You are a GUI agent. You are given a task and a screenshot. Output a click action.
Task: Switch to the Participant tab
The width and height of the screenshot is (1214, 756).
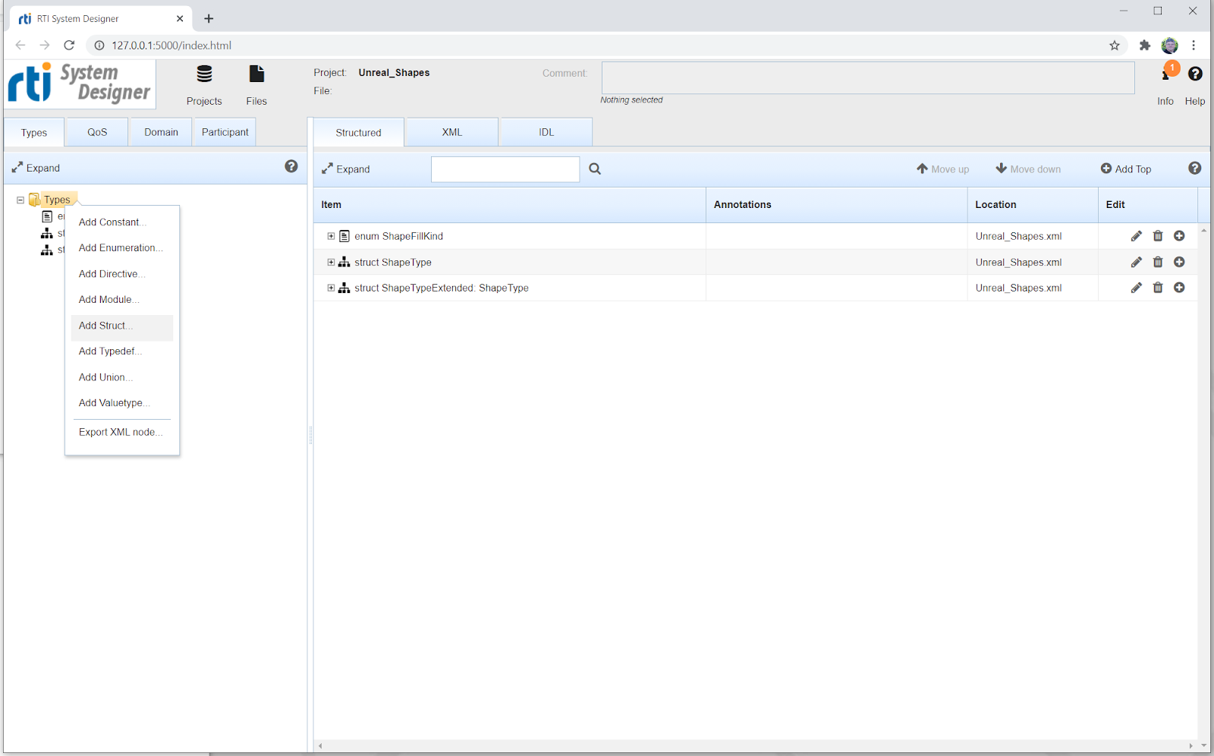coord(225,132)
